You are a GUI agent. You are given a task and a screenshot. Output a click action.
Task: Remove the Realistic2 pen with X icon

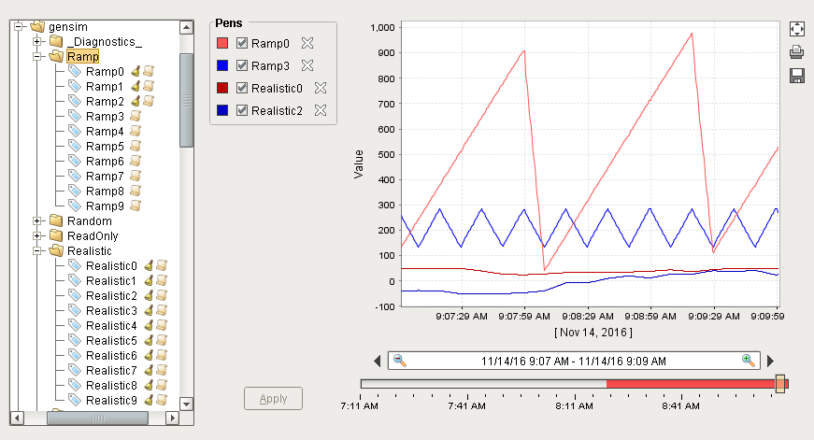pyautogui.click(x=321, y=110)
